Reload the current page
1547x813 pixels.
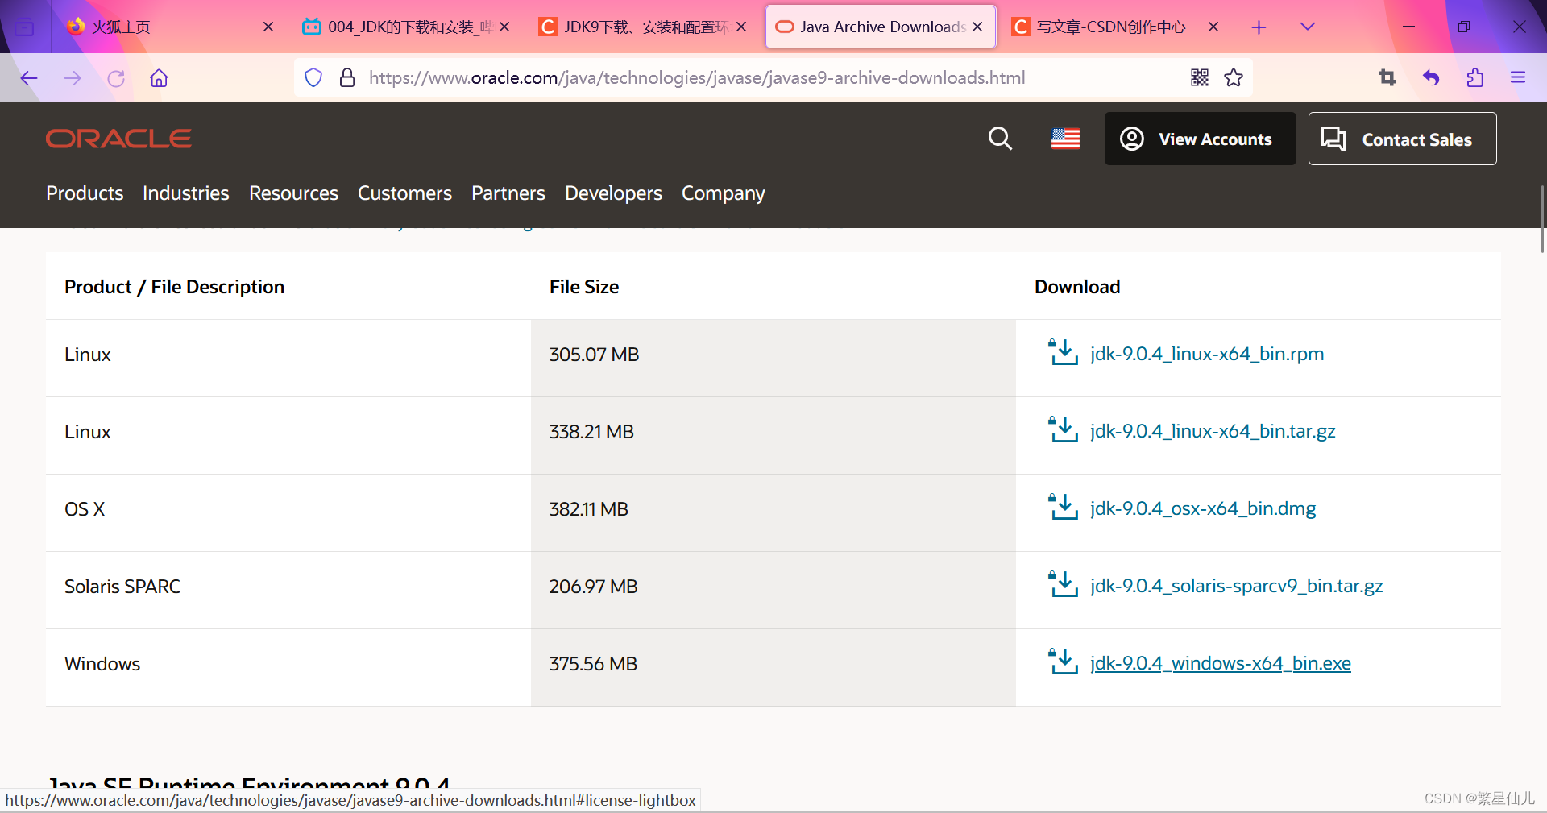click(116, 78)
